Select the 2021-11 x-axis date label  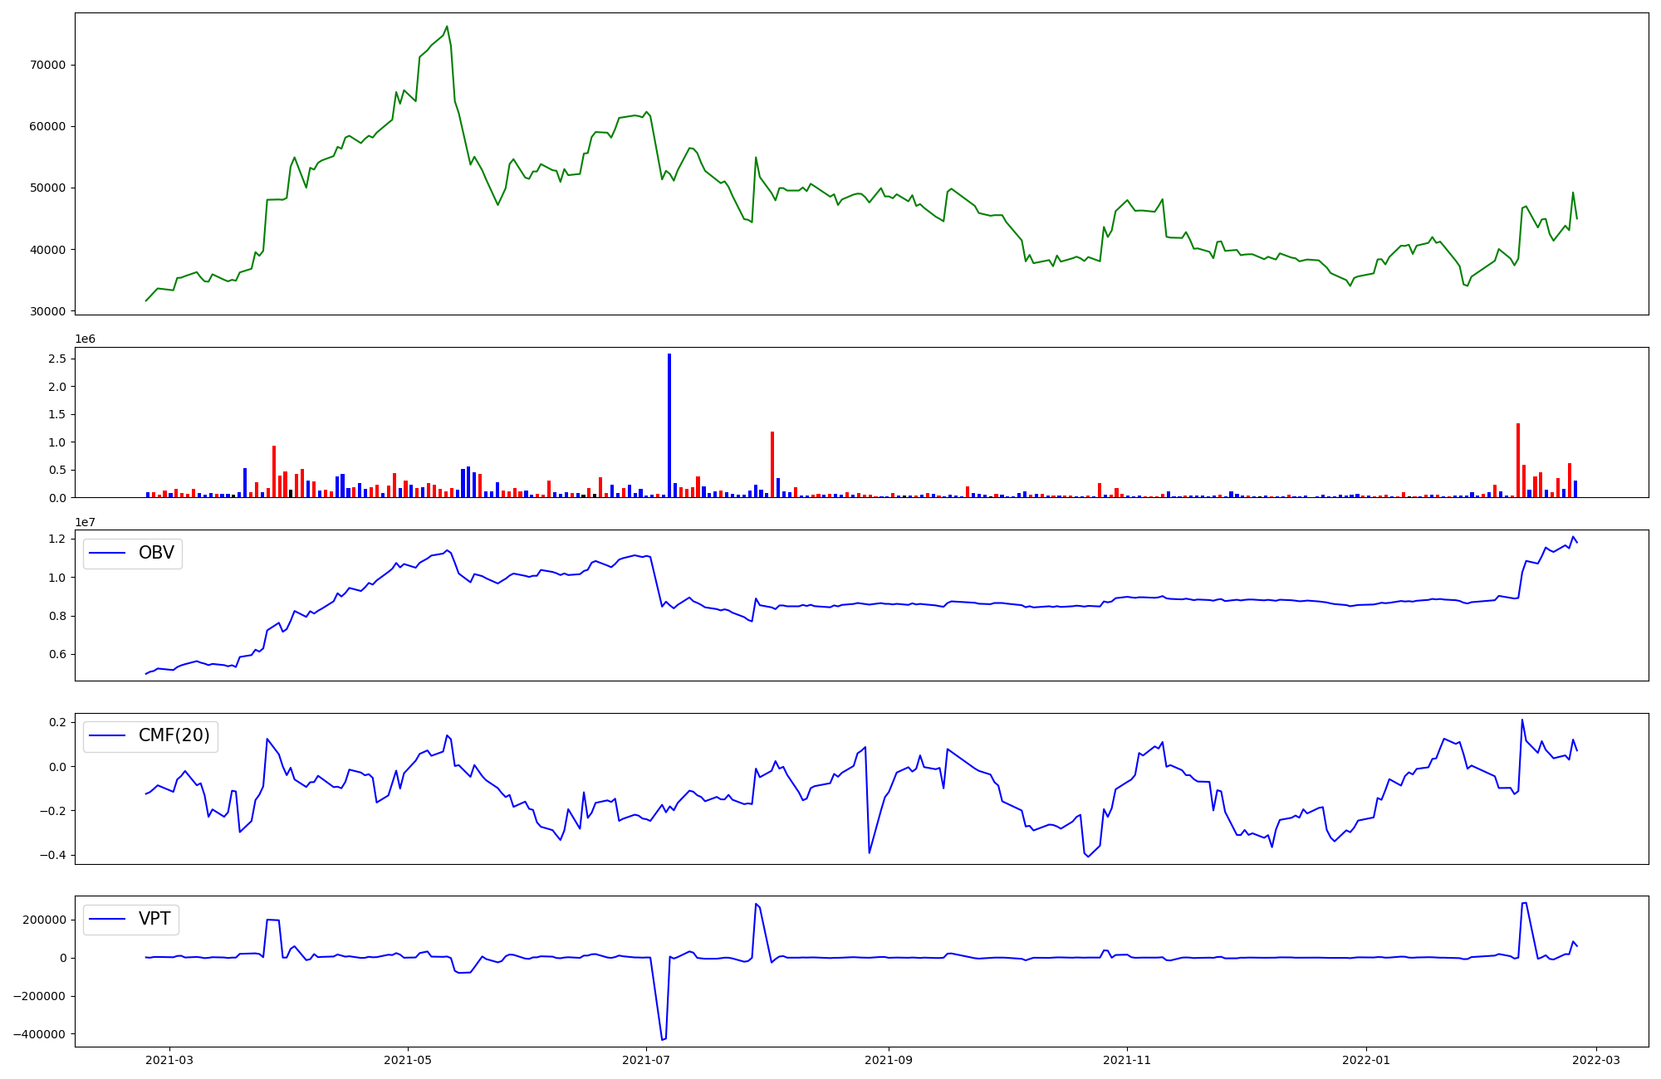[1127, 1060]
